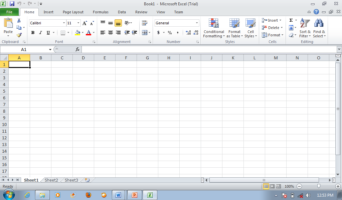The image size is (342, 200).
Task: Open PowerPoint from the Windows taskbar
Action: tap(135, 195)
